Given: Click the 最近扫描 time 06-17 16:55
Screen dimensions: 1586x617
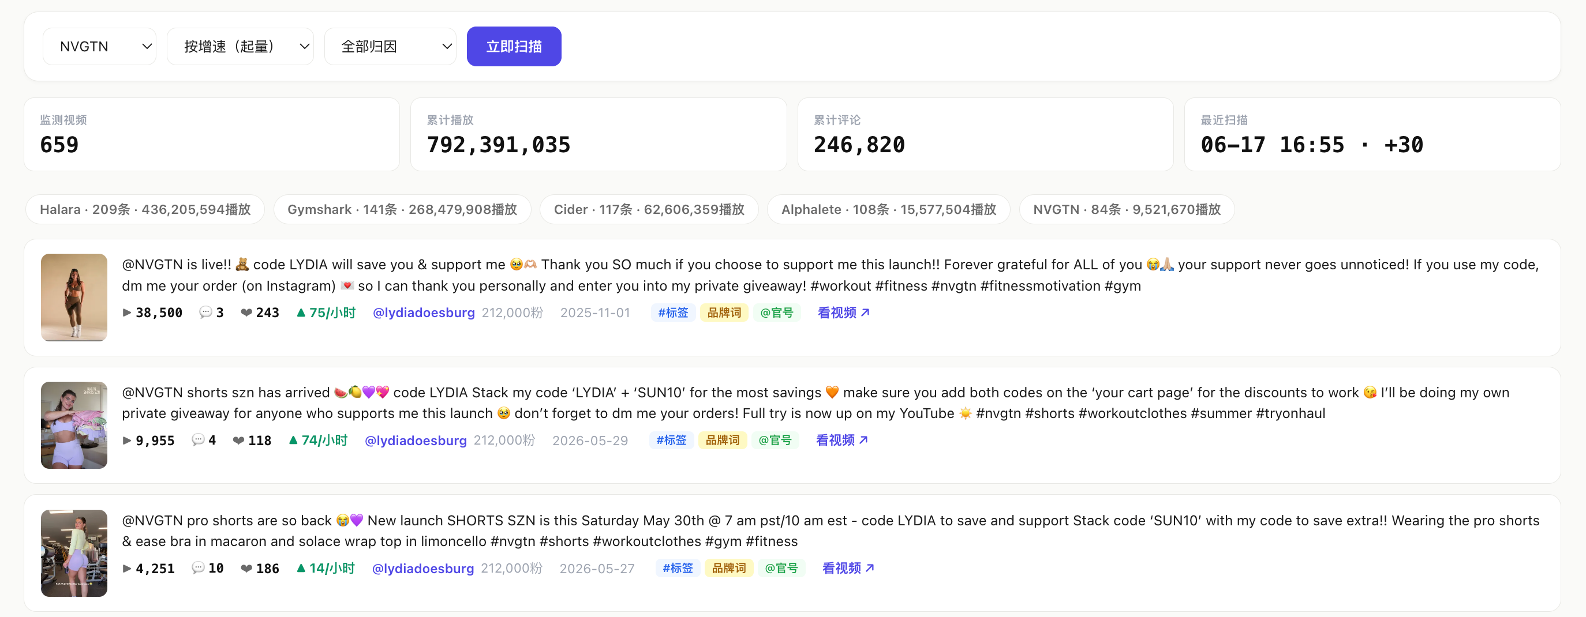Looking at the screenshot, I should tap(1272, 145).
